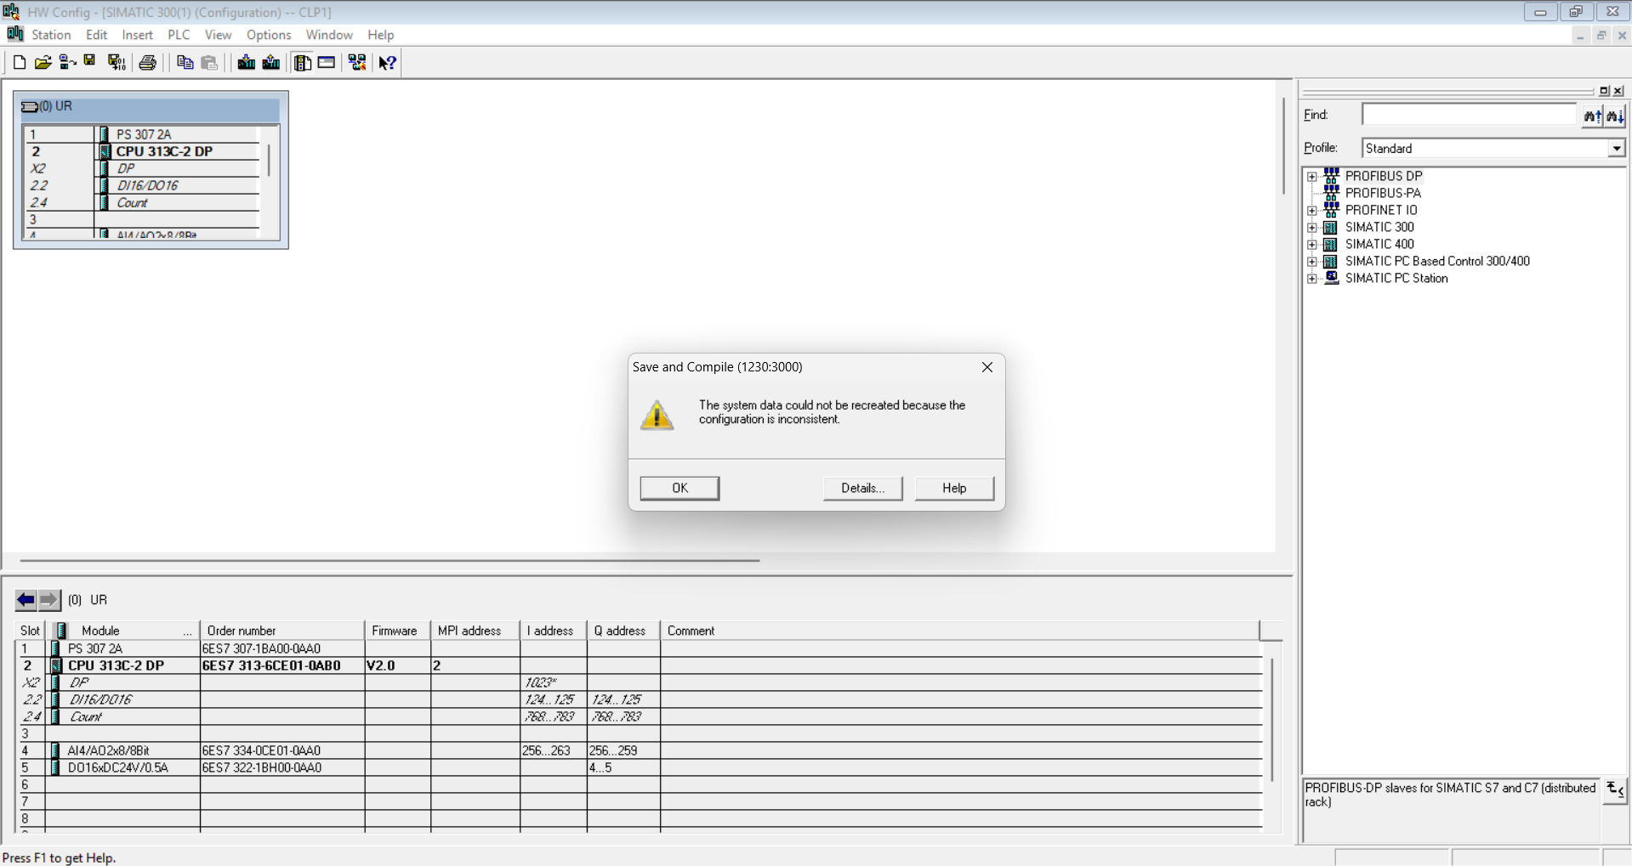The width and height of the screenshot is (1632, 866).
Task: Undock the hardware catalog panel
Action: tap(1605, 91)
